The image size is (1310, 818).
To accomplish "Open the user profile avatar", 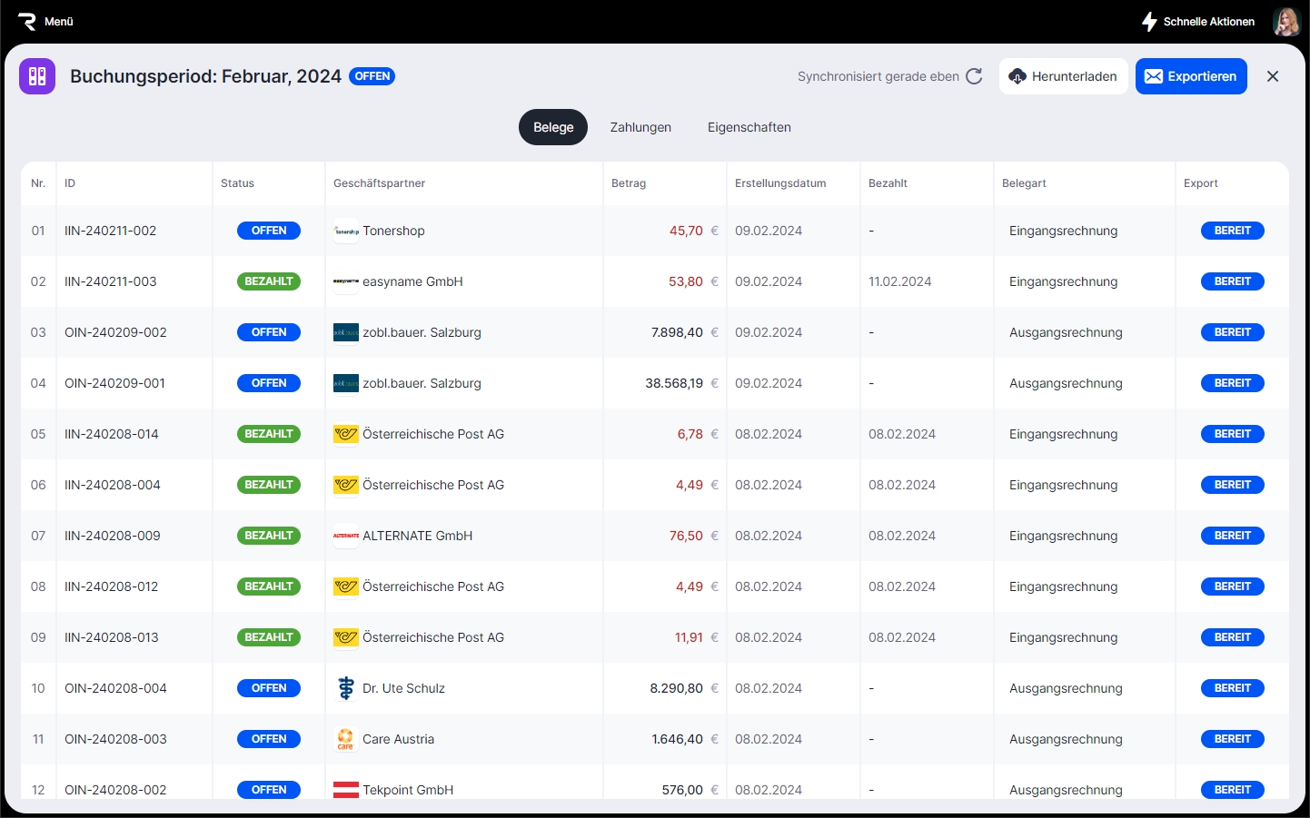I will point(1286,22).
